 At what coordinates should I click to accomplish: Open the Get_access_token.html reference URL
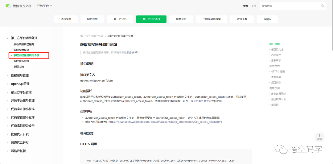165,122
